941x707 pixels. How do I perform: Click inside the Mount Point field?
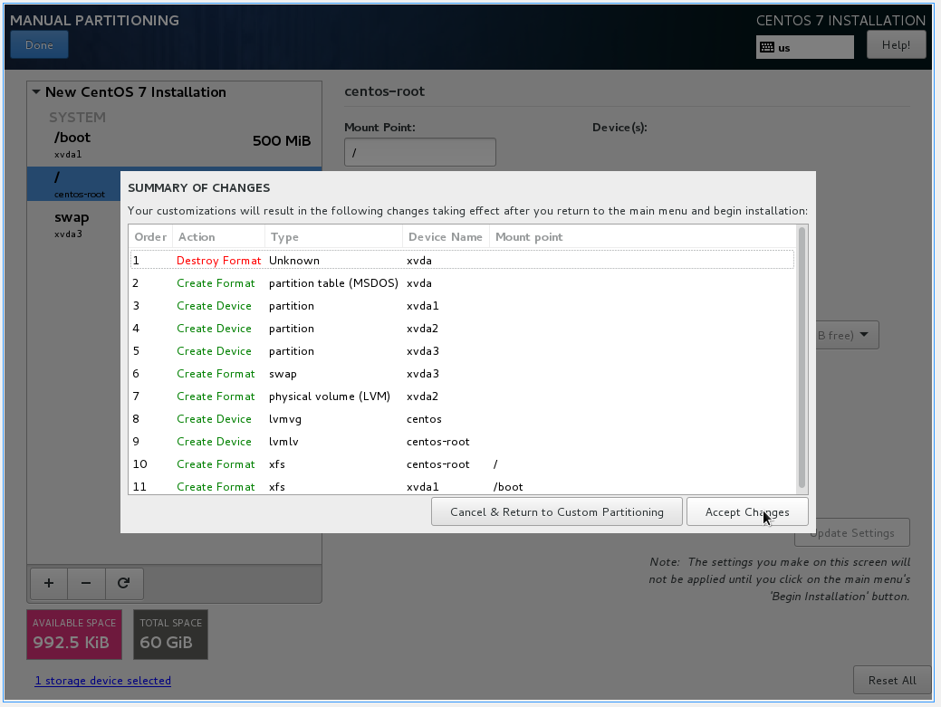pos(419,152)
